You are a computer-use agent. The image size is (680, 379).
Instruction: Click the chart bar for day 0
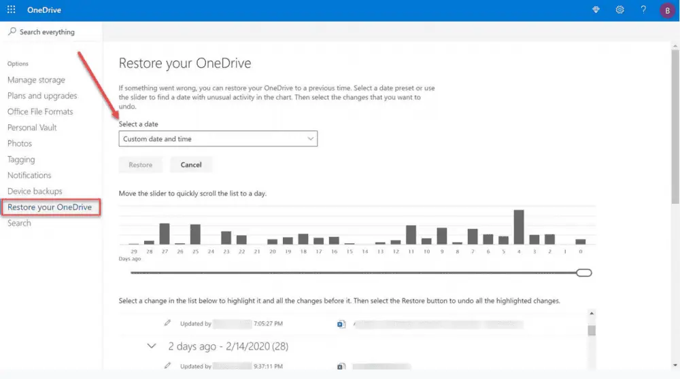[x=580, y=242]
